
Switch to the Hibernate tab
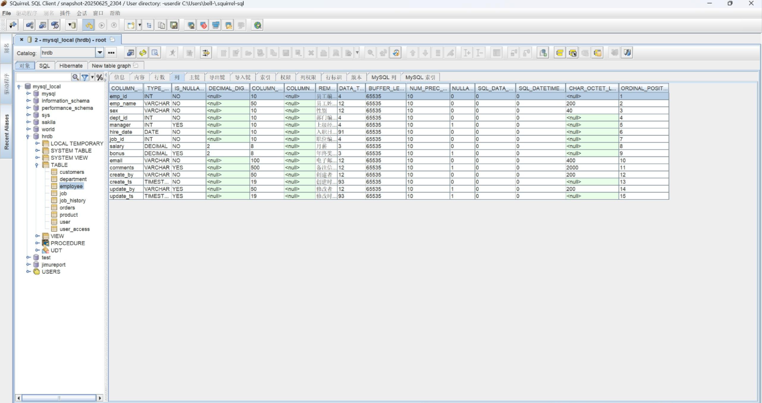pyautogui.click(x=71, y=65)
